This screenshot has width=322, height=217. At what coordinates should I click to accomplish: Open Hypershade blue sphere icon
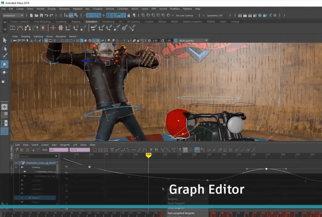pyautogui.click(x=260, y=15)
